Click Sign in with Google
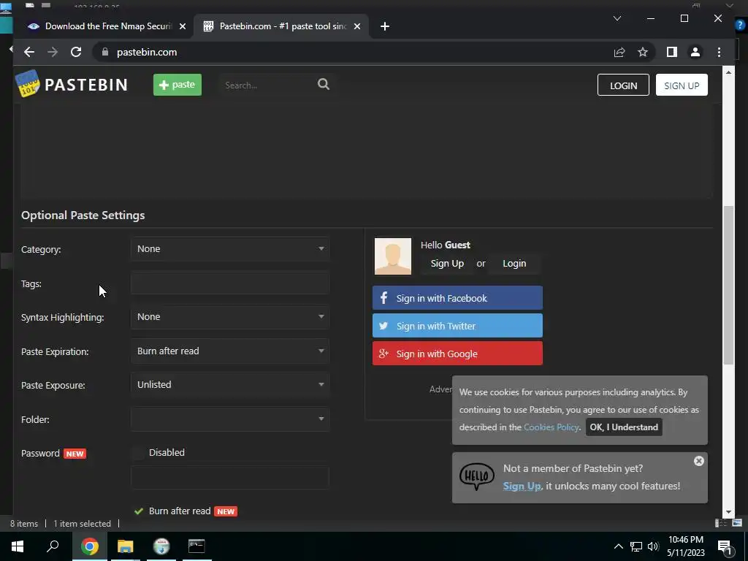Viewport: 748px width, 561px height. tap(457, 354)
